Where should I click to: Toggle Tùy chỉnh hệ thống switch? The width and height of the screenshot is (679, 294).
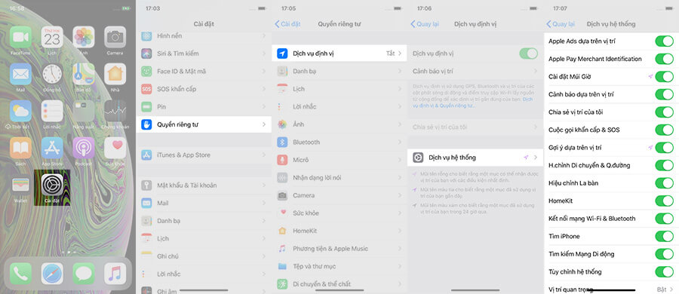664,272
